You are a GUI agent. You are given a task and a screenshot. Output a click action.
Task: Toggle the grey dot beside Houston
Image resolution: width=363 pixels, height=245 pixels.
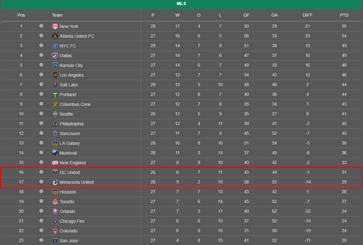[41, 191]
